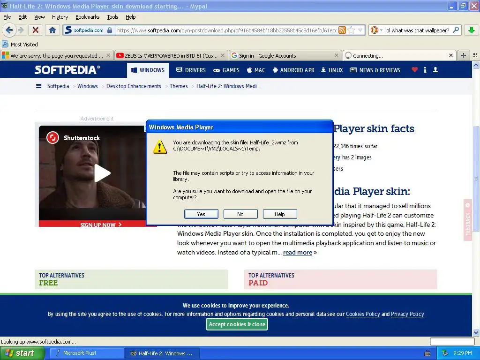Open the GAMES section

pos(226,70)
